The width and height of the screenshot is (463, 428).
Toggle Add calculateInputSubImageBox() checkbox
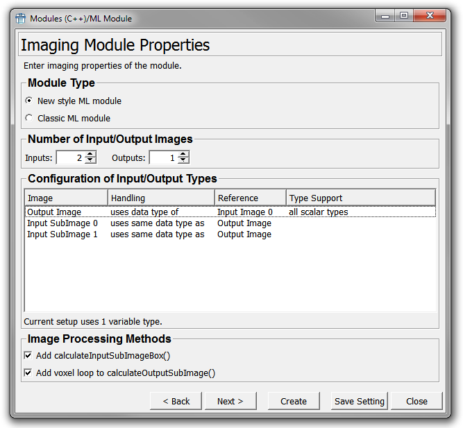tap(28, 356)
